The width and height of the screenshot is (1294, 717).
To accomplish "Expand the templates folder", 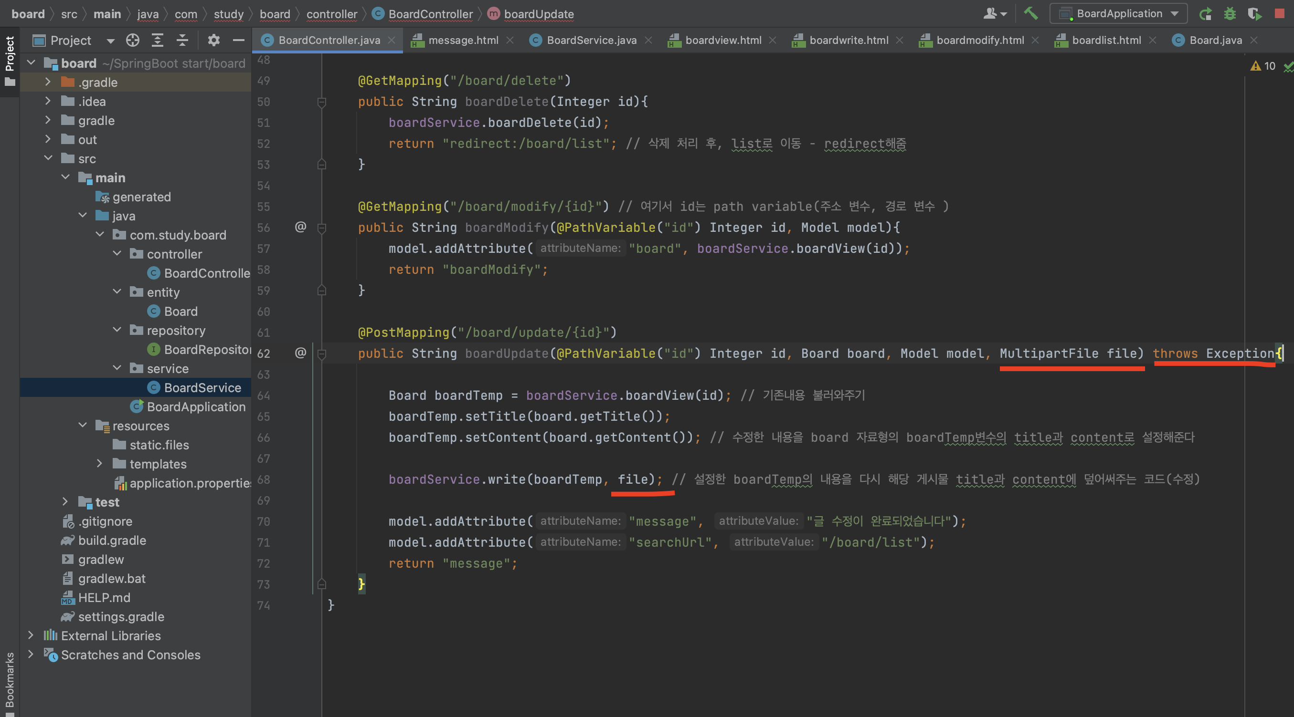I will click(99, 464).
